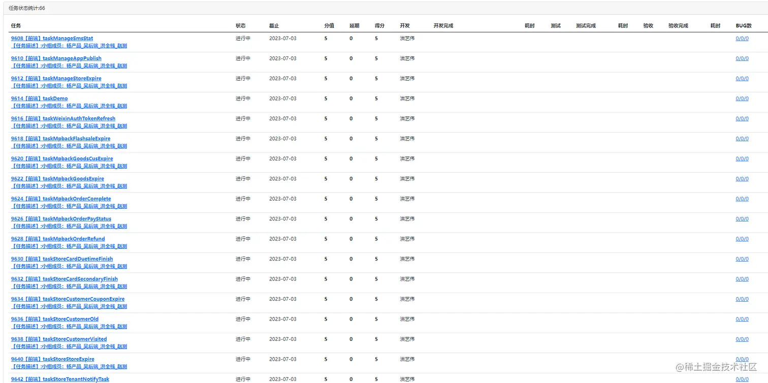This screenshot has height=383, width=768.
Task: Click the 任务描述 link under task 9632
Action: [69, 286]
